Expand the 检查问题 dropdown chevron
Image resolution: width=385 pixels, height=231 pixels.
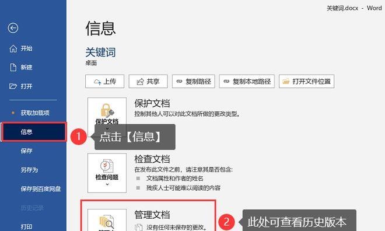(107, 184)
